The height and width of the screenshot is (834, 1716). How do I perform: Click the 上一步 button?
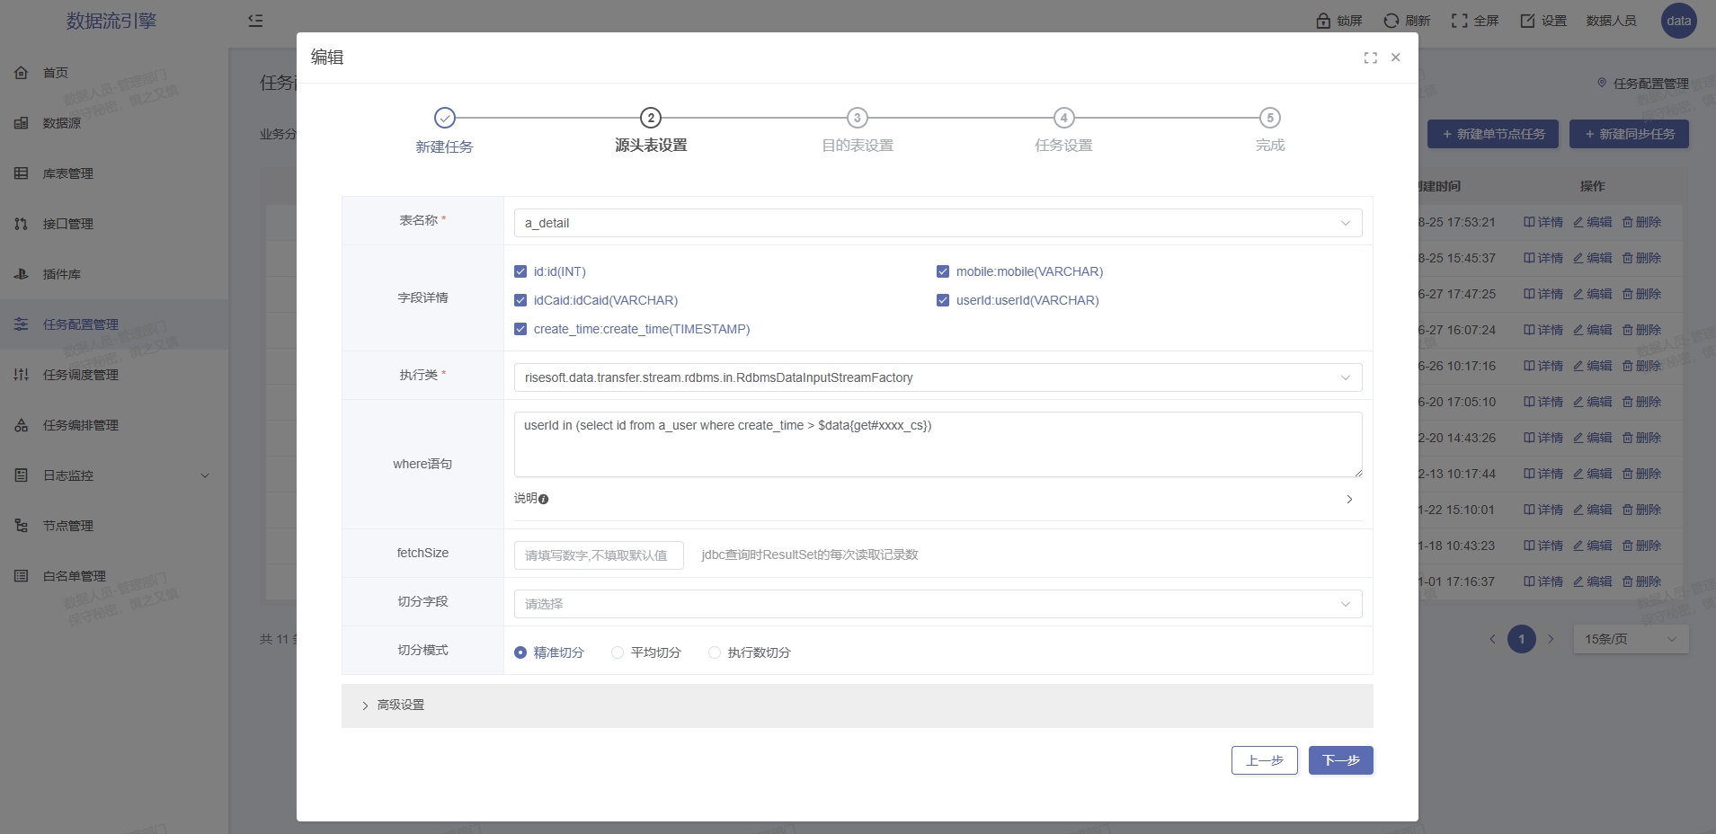(x=1264, y=760)
